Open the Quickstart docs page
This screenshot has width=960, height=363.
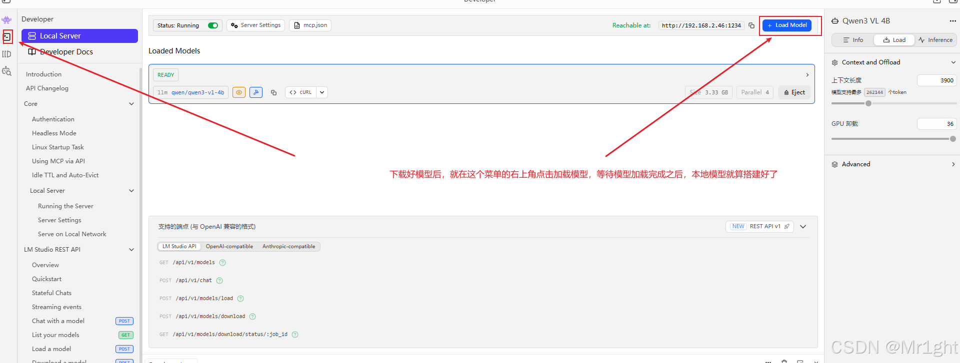click(x=47, y=279)
